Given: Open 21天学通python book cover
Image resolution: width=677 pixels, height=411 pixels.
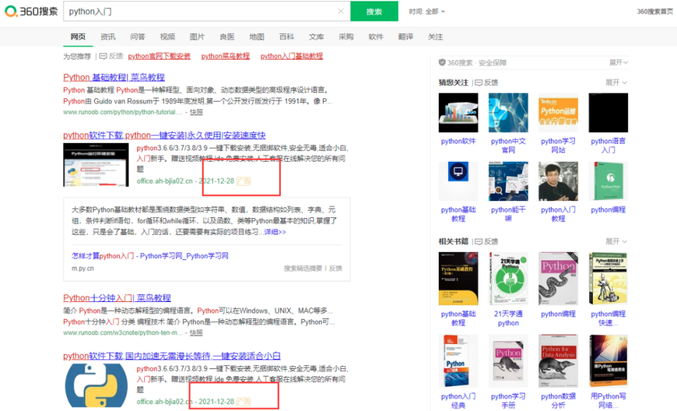Looking at the screenshot, I should (x=508, y=279).
